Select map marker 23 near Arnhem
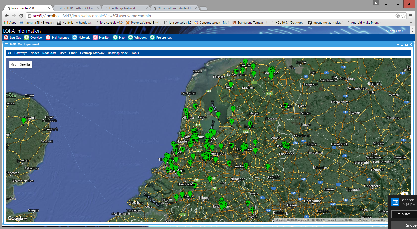Screen dimensions: 417x229 click(246, 166)
